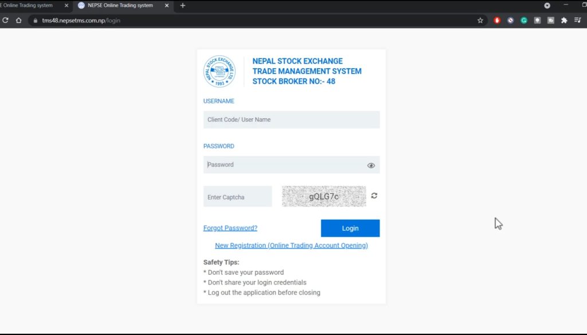Reload the page with the refresh icon
Viewport: 587px width, 335px height.
point(5,20)
